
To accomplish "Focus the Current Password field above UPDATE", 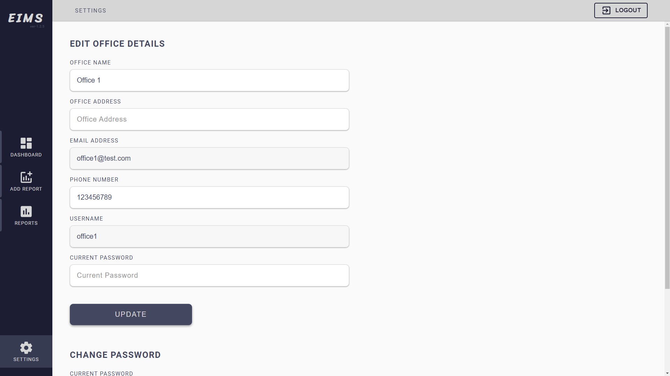I will click(209, 276).
